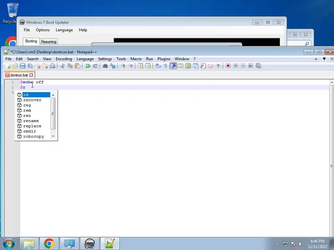
Task: Toggle the Document Map panel icon
Action: click(188, 66)
